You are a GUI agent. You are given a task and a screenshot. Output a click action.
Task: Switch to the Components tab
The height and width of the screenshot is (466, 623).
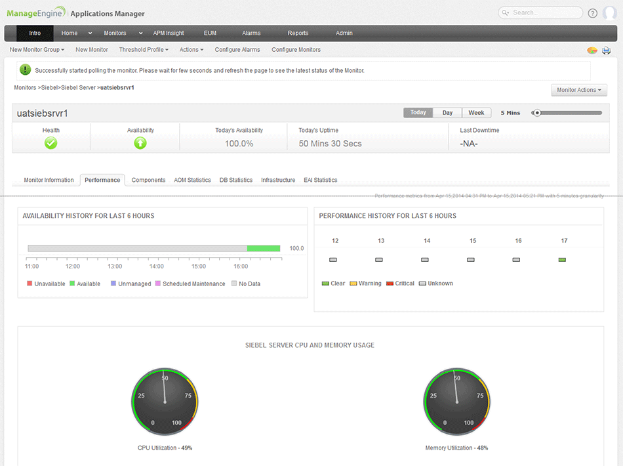[x=148, y=180]
